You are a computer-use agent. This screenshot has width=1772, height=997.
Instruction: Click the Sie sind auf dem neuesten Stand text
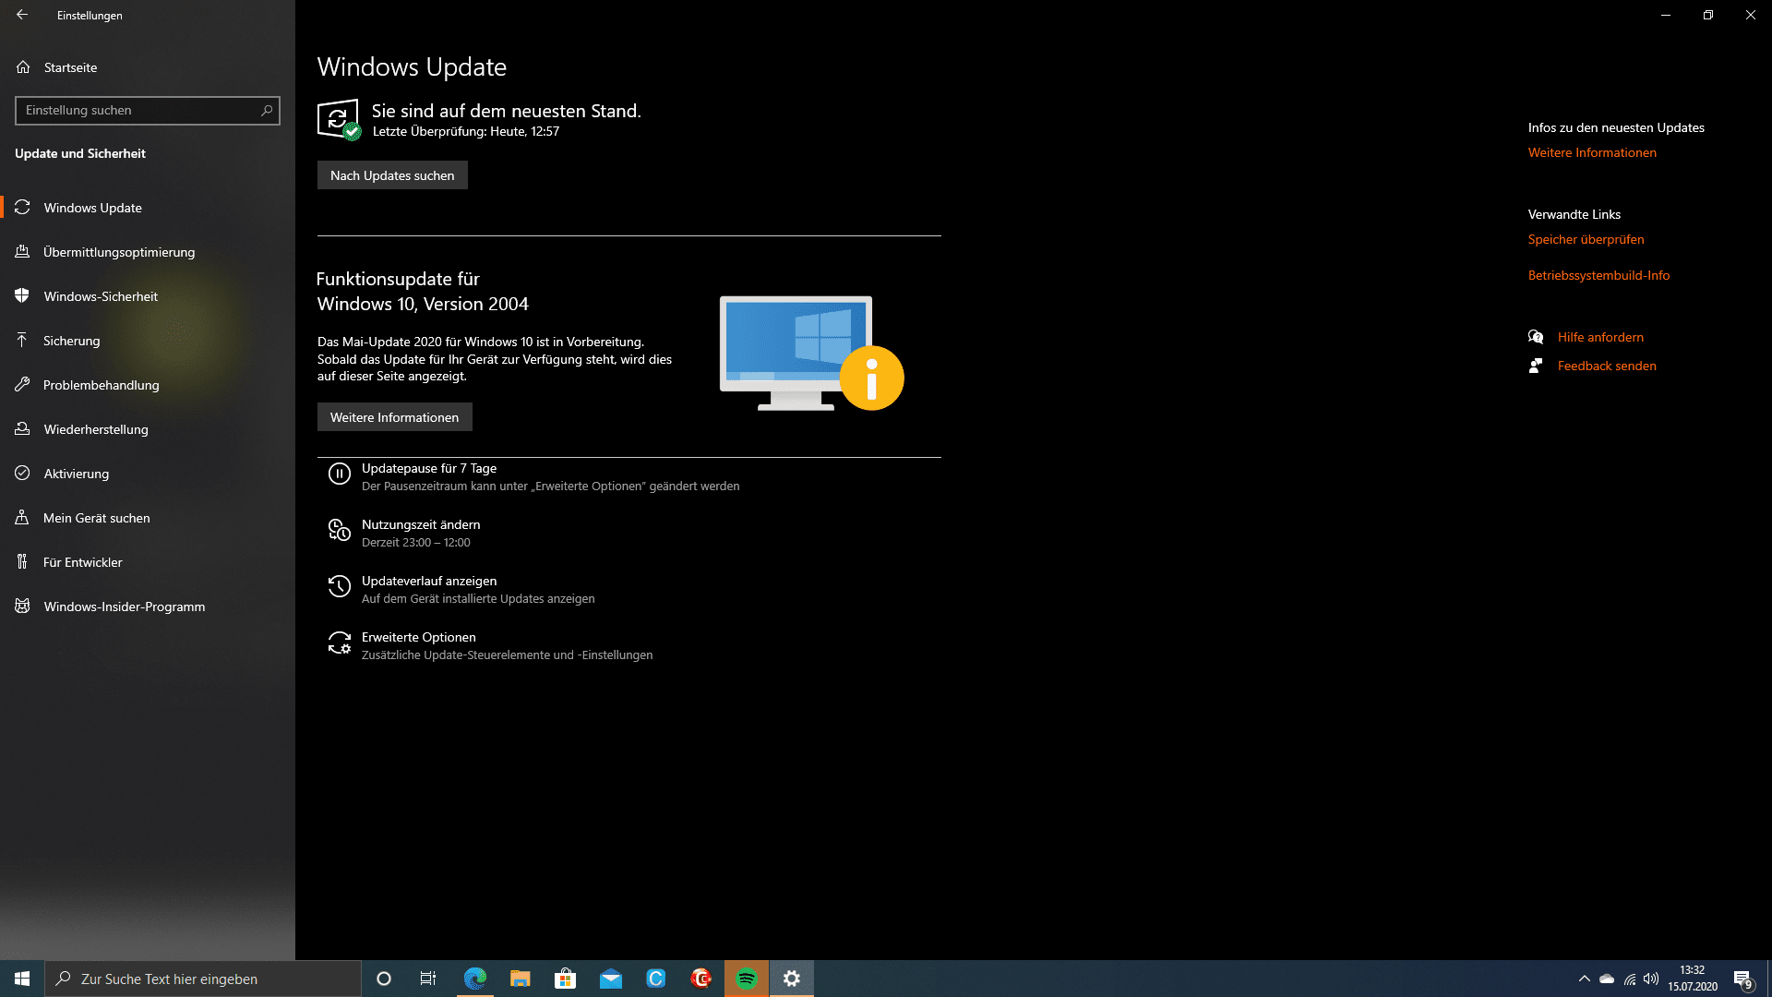click(x=506, y=111)
